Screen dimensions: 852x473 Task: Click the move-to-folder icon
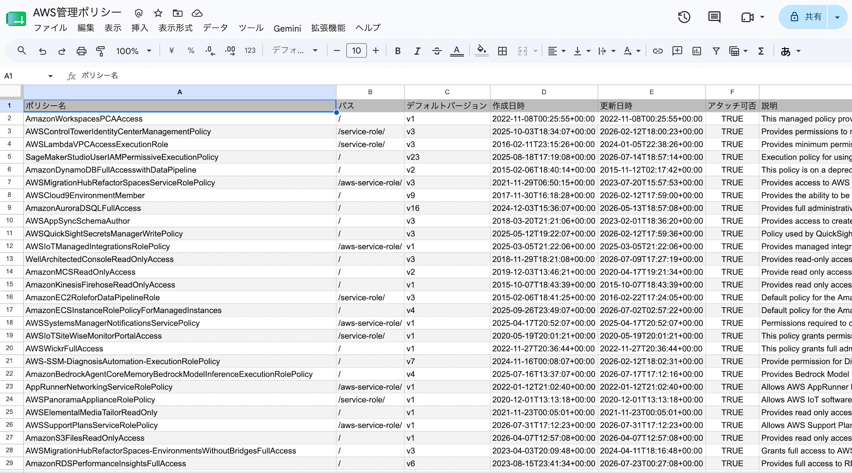[x=178, y=13]
